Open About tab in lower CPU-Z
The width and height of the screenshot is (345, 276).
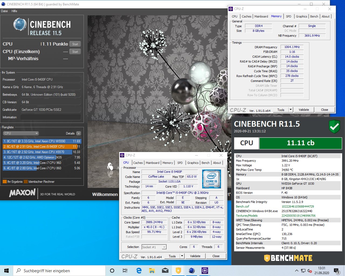click(217, 163)
